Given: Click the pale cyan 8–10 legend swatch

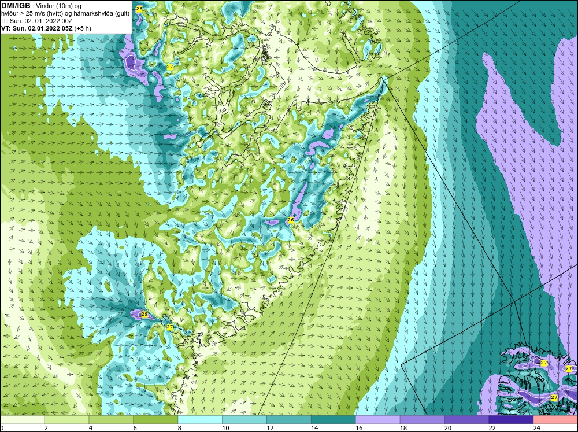Looking at the screenshot, I should click(200, 419).
